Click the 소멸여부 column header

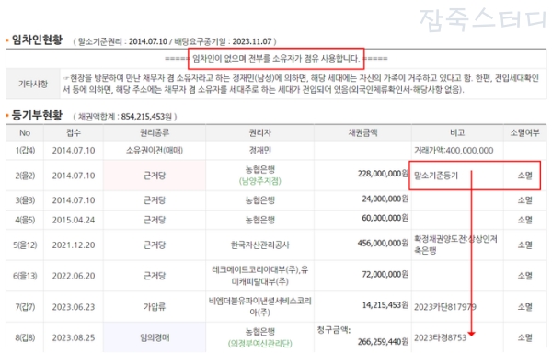tap(524, 133)
